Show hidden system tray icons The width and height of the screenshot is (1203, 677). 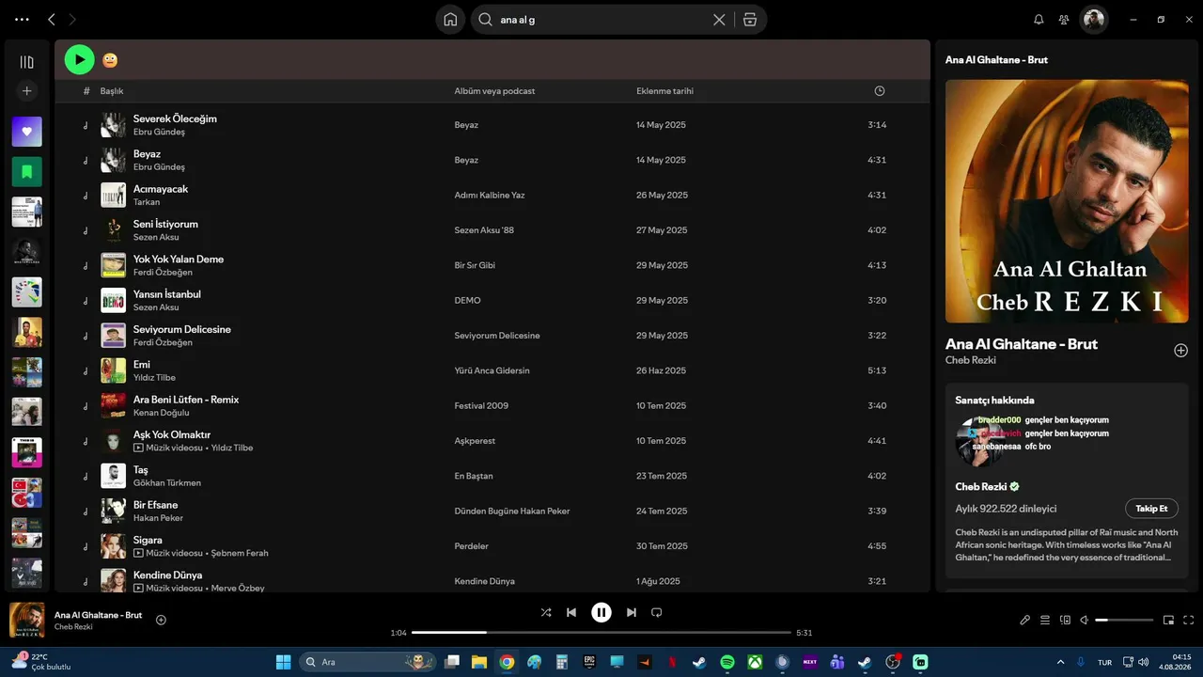(1061, 662)
